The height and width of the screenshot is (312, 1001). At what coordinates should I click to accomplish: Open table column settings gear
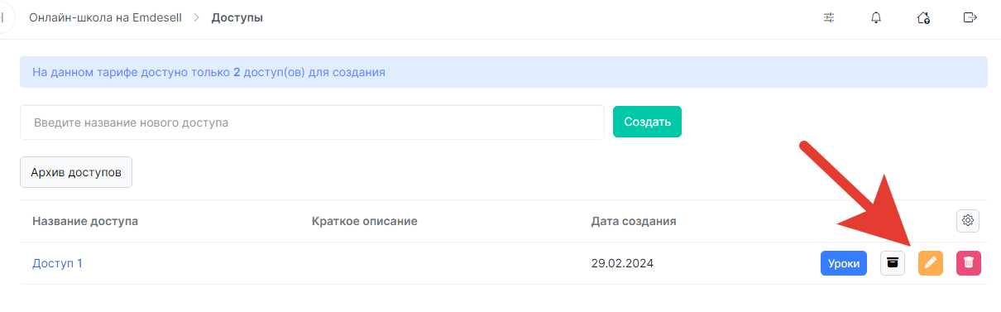point(968,221)
